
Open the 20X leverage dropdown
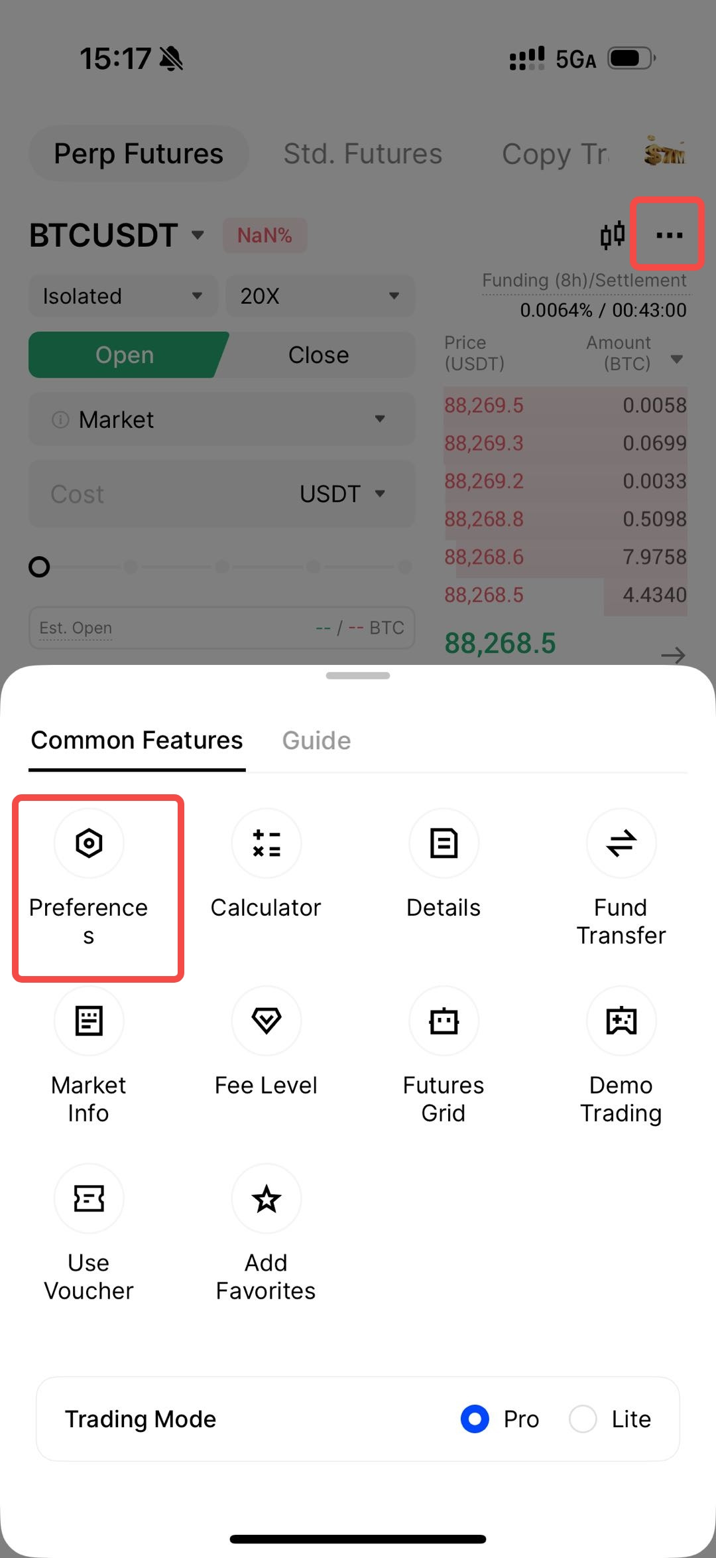click(320, 296)
